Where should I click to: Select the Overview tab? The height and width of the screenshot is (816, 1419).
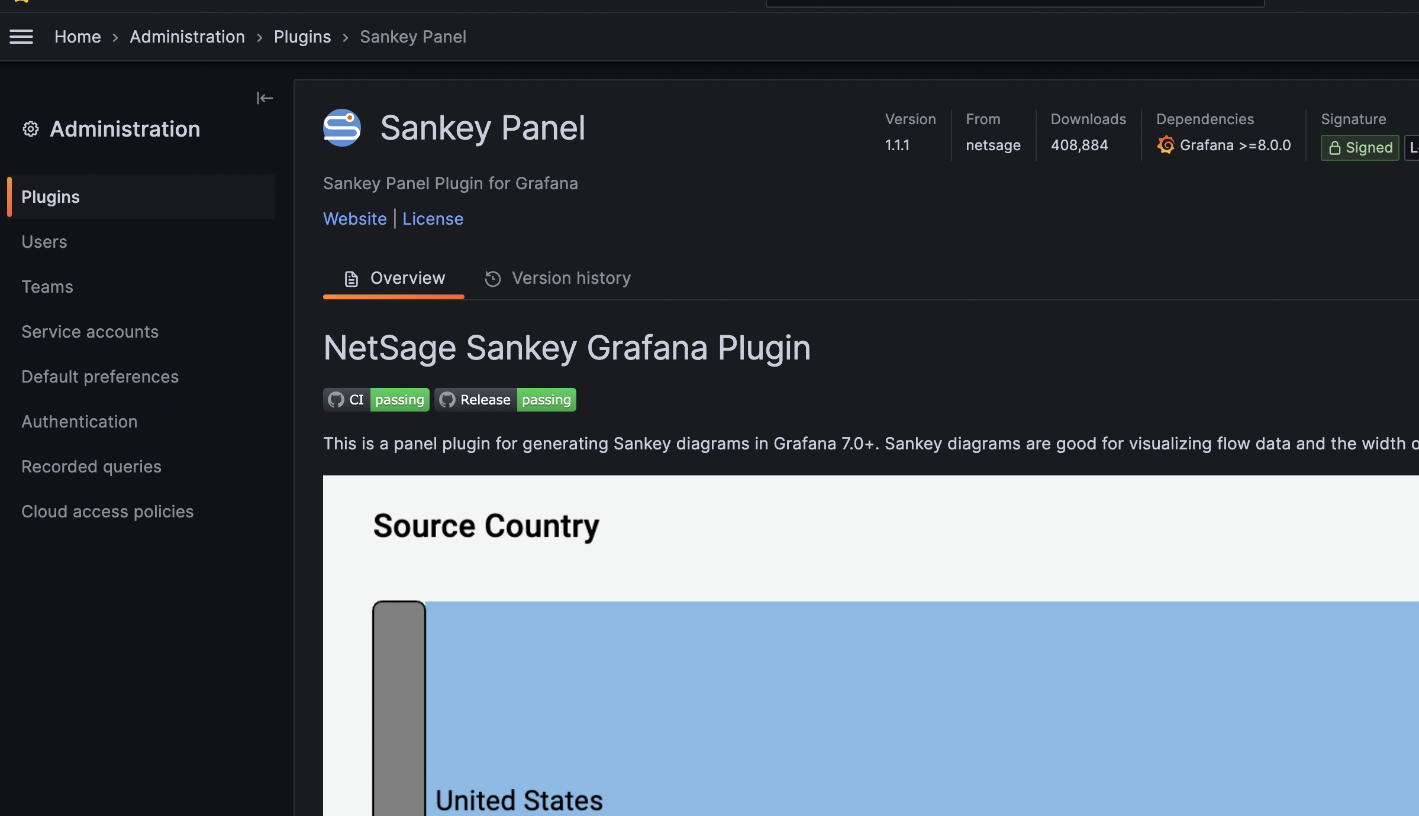[x=407, y=278]
